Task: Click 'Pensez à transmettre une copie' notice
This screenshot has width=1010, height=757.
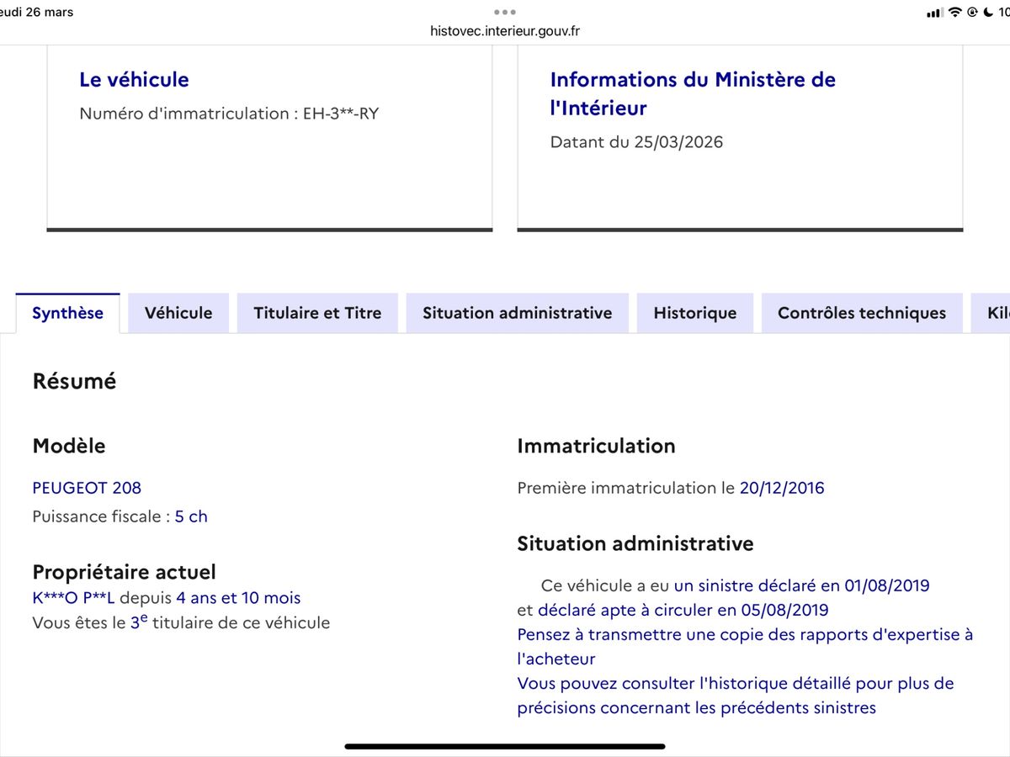Action: [745, 646]
